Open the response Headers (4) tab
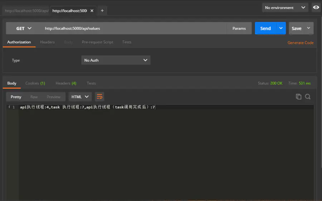 click(x=66, y=83)
